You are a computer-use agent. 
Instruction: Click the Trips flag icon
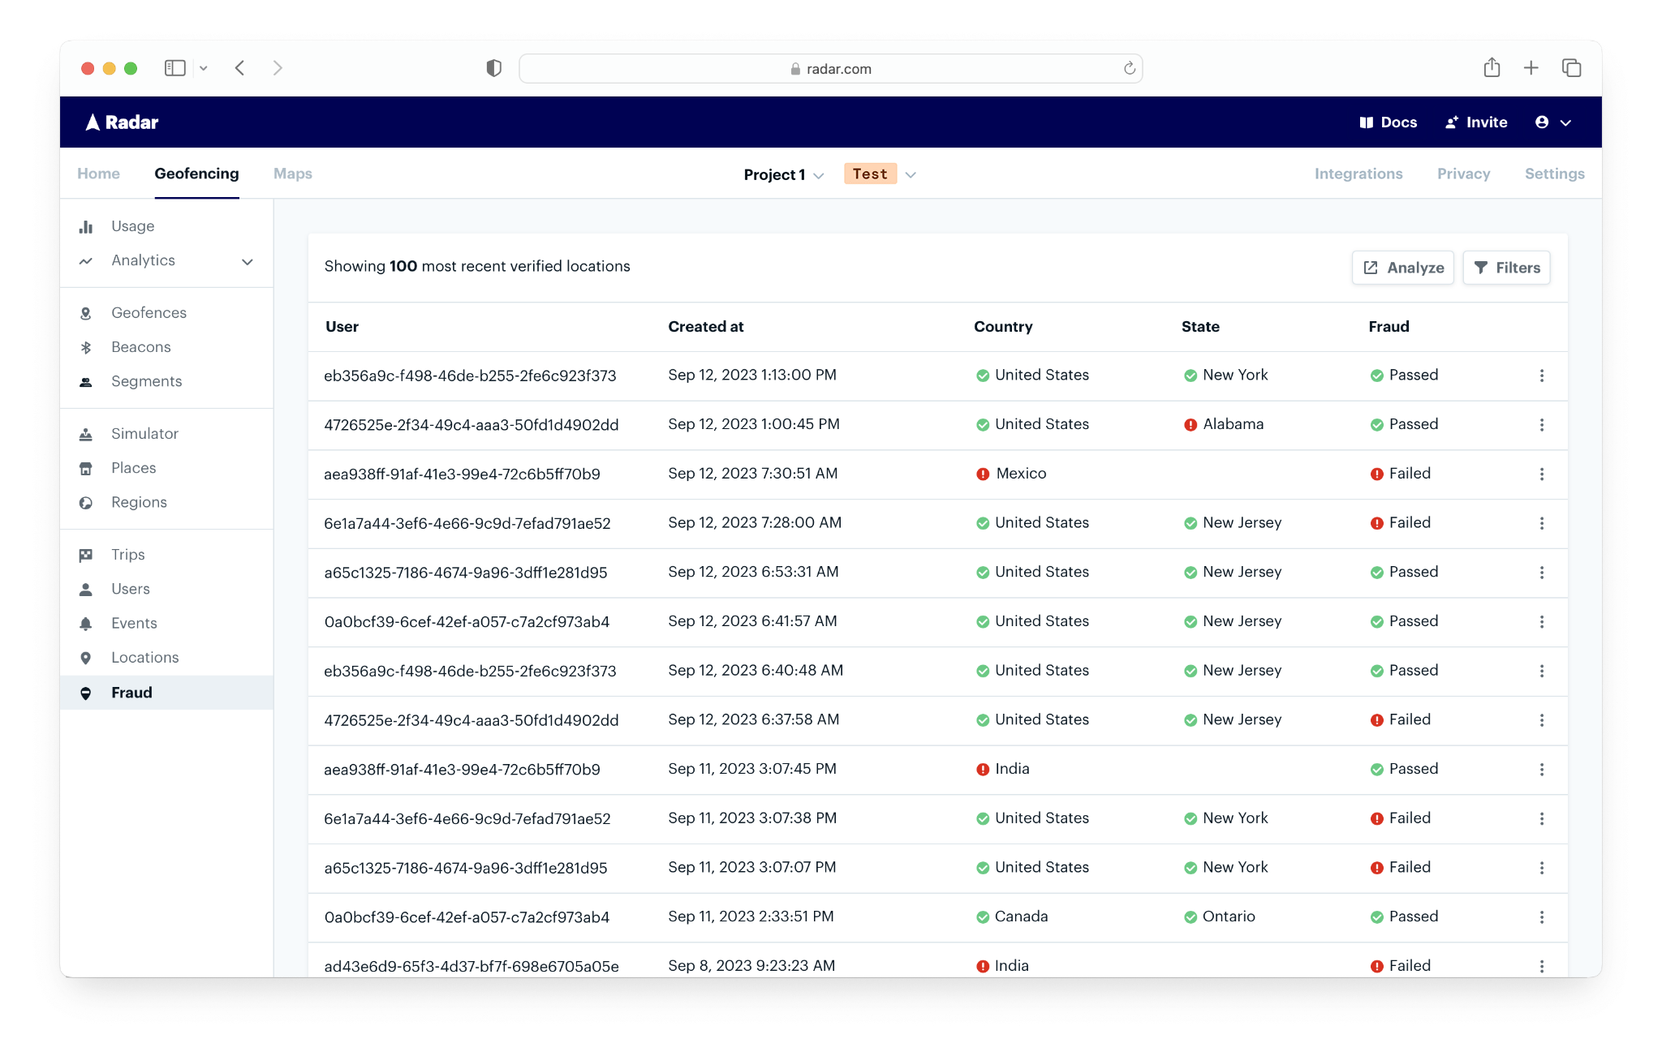point(86,555)
